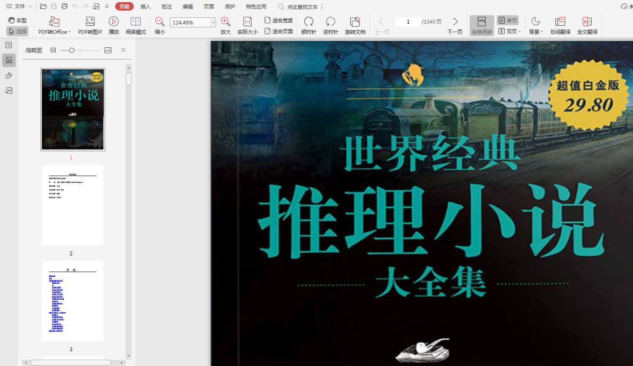Start slideshow with 播放 icon

click(x=114, y=22)
